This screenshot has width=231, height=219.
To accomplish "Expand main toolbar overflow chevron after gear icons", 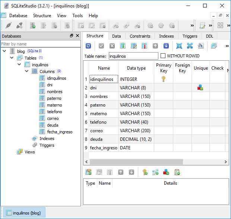I will [x=192, y=25].
